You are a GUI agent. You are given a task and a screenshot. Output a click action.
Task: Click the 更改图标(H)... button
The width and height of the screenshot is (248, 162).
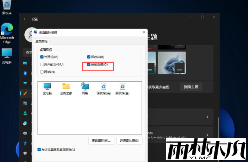[101, 140]
